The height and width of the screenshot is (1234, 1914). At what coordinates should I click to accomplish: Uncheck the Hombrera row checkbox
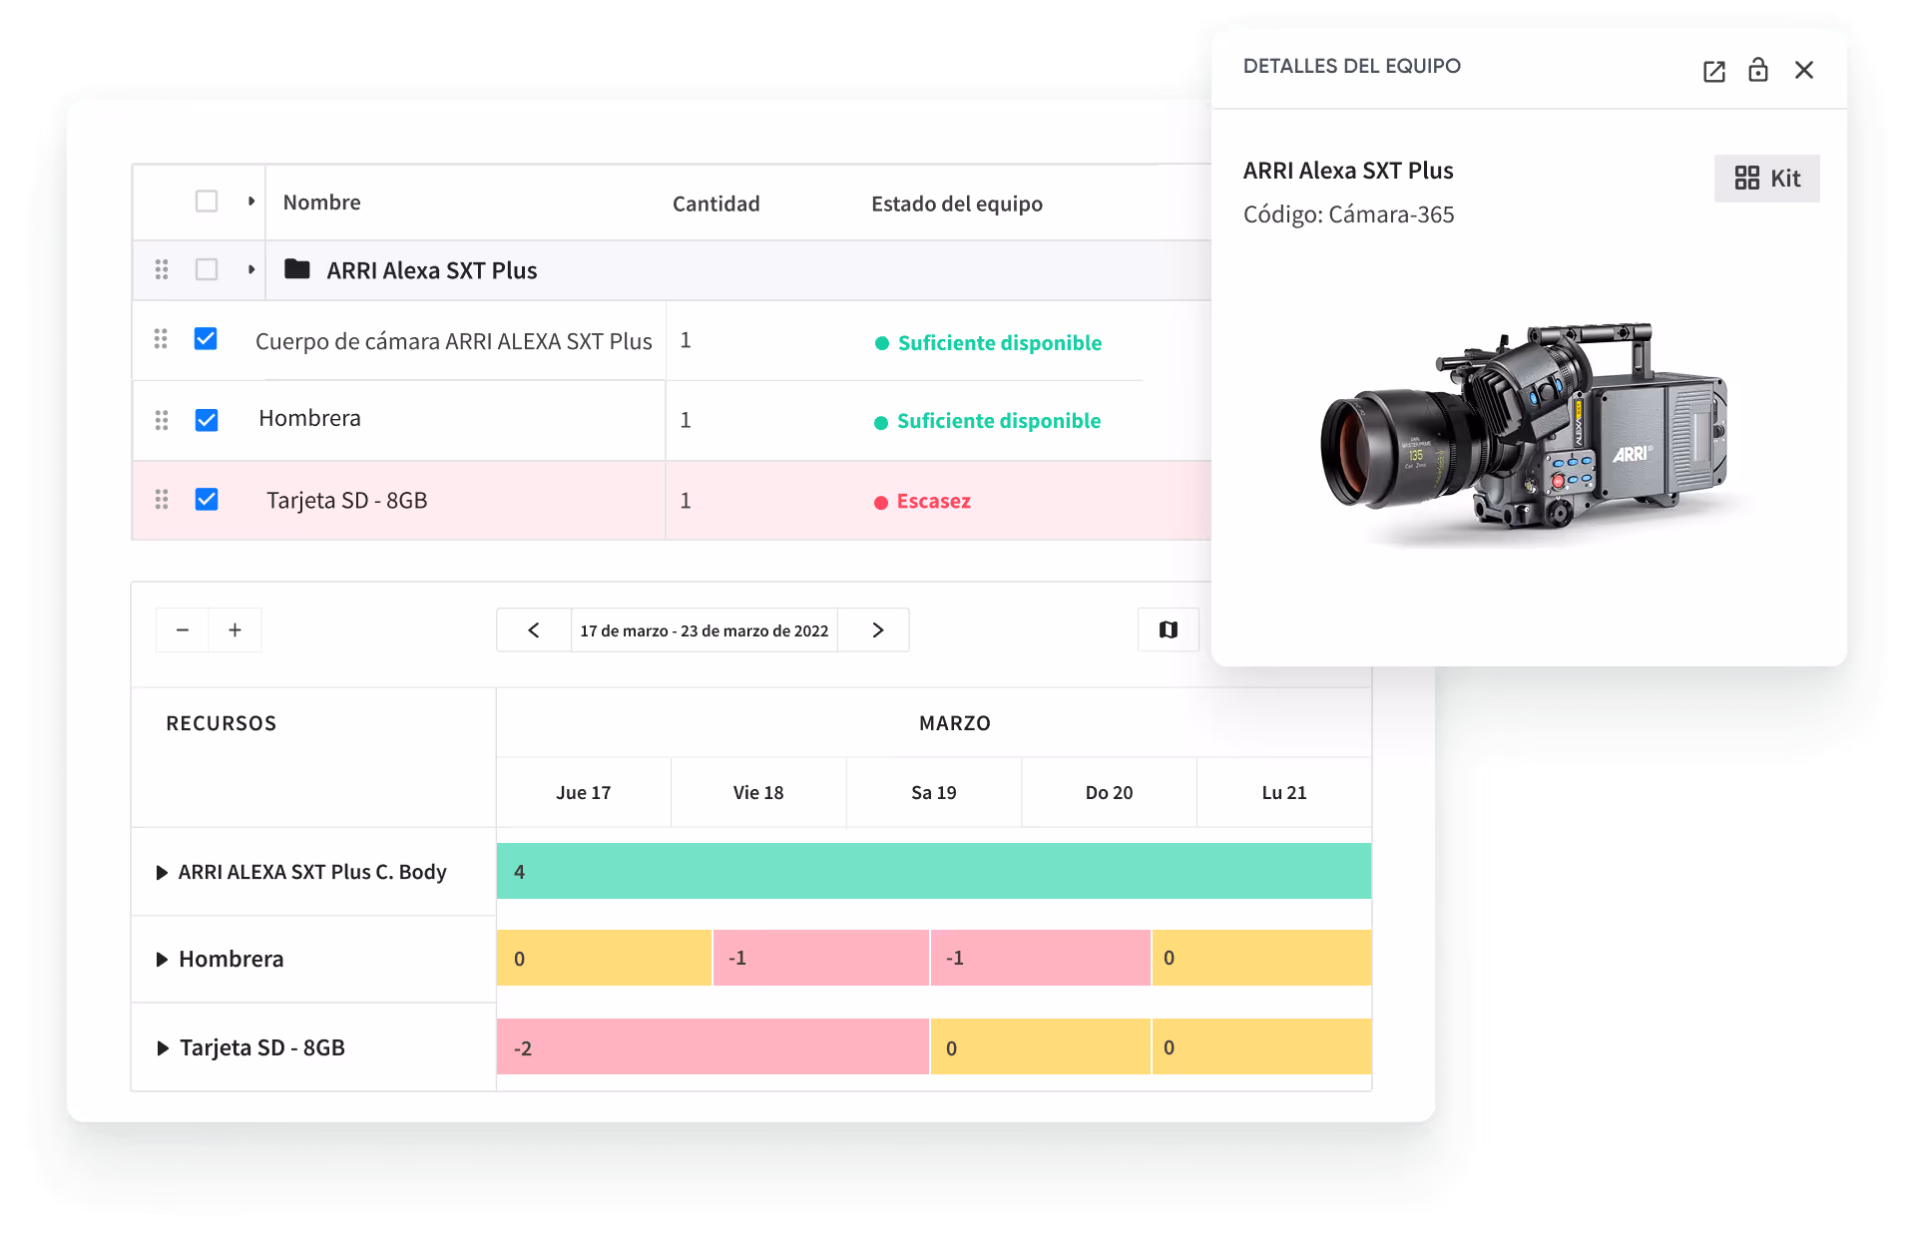[207, 420]
